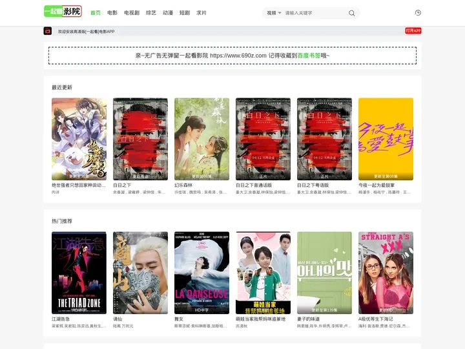Click the 最近更新 section heading

(62, 87)
